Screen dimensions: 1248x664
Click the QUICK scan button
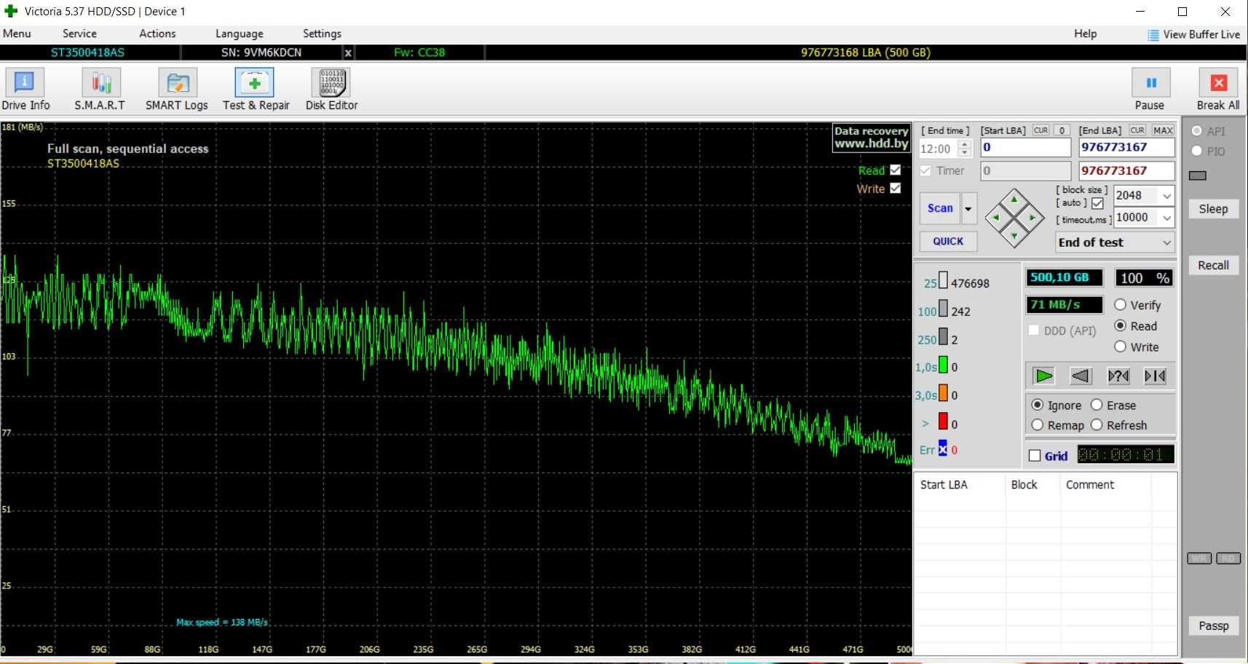(x=948, y=241)
